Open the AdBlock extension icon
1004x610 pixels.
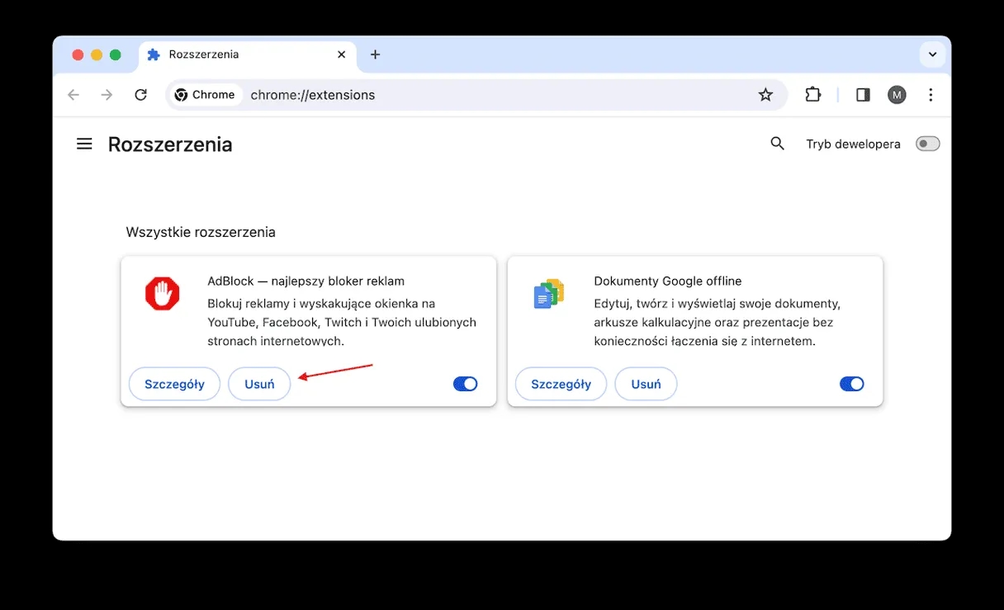[x=162, y=293]
